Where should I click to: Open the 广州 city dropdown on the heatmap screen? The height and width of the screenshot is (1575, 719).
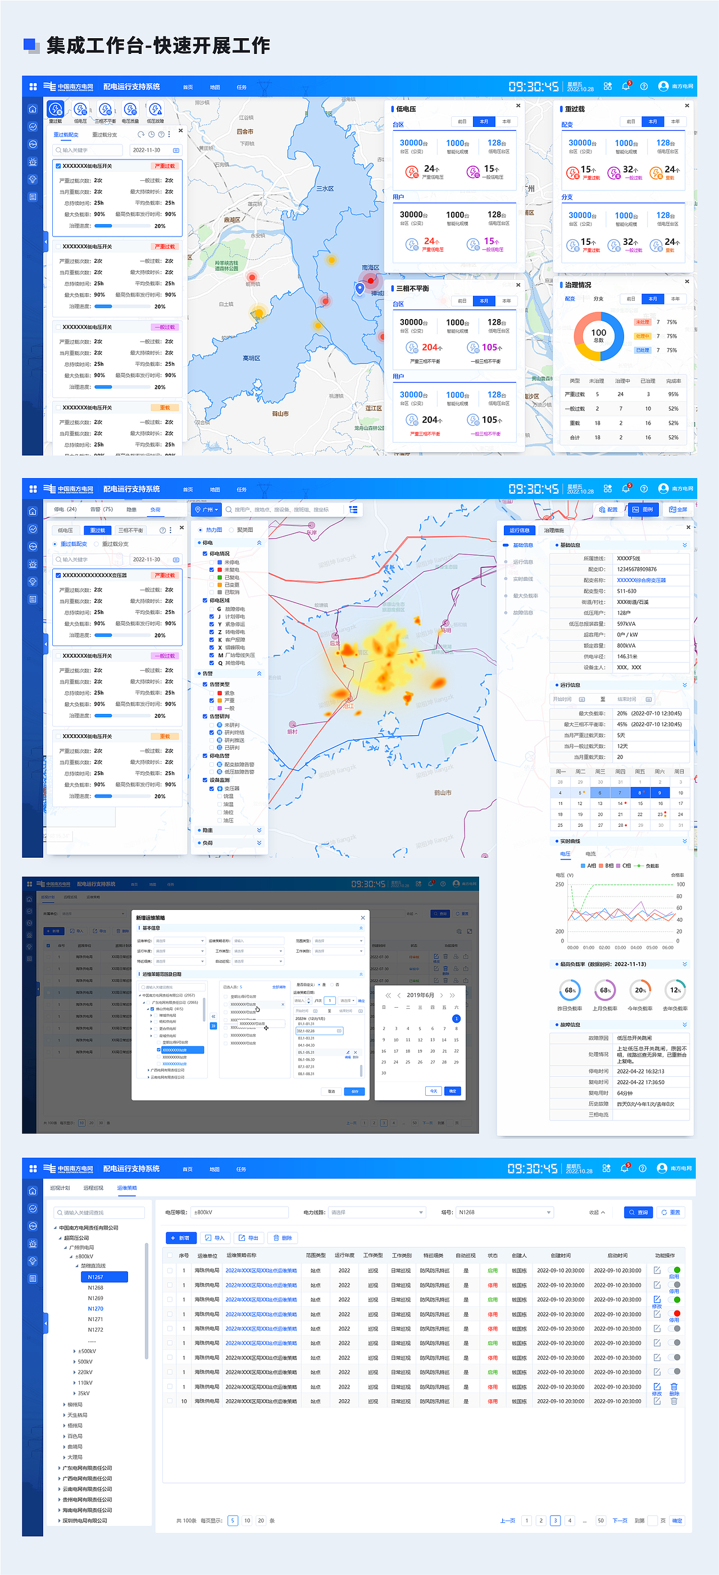point(206,509)
